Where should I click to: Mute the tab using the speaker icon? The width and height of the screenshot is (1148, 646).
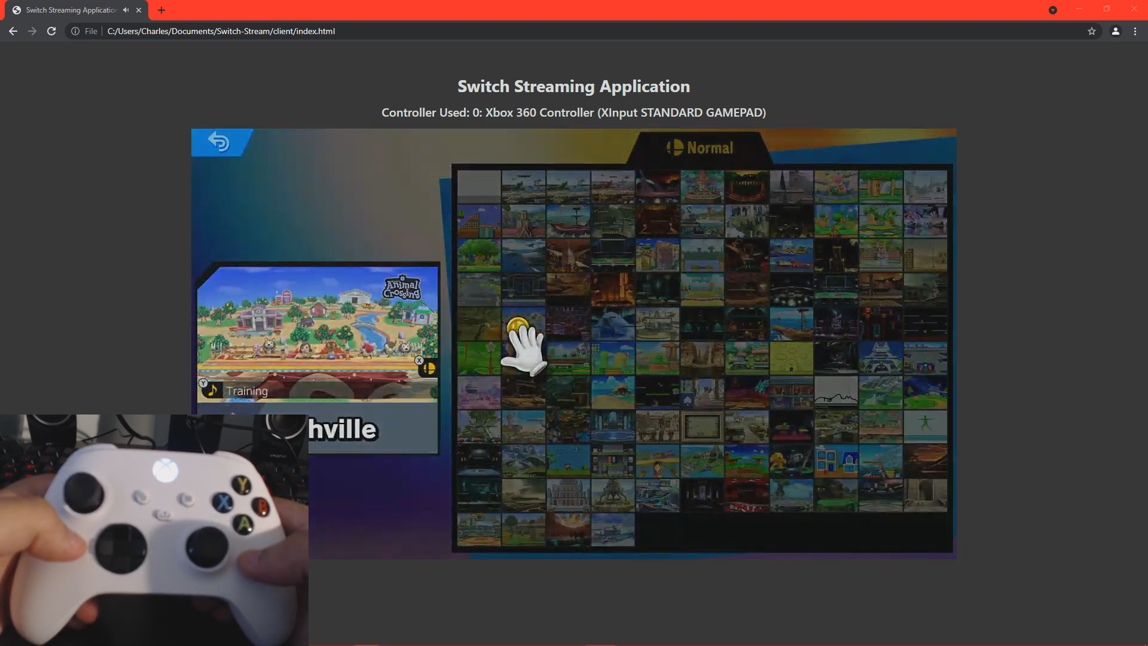[x=126, y=10]
